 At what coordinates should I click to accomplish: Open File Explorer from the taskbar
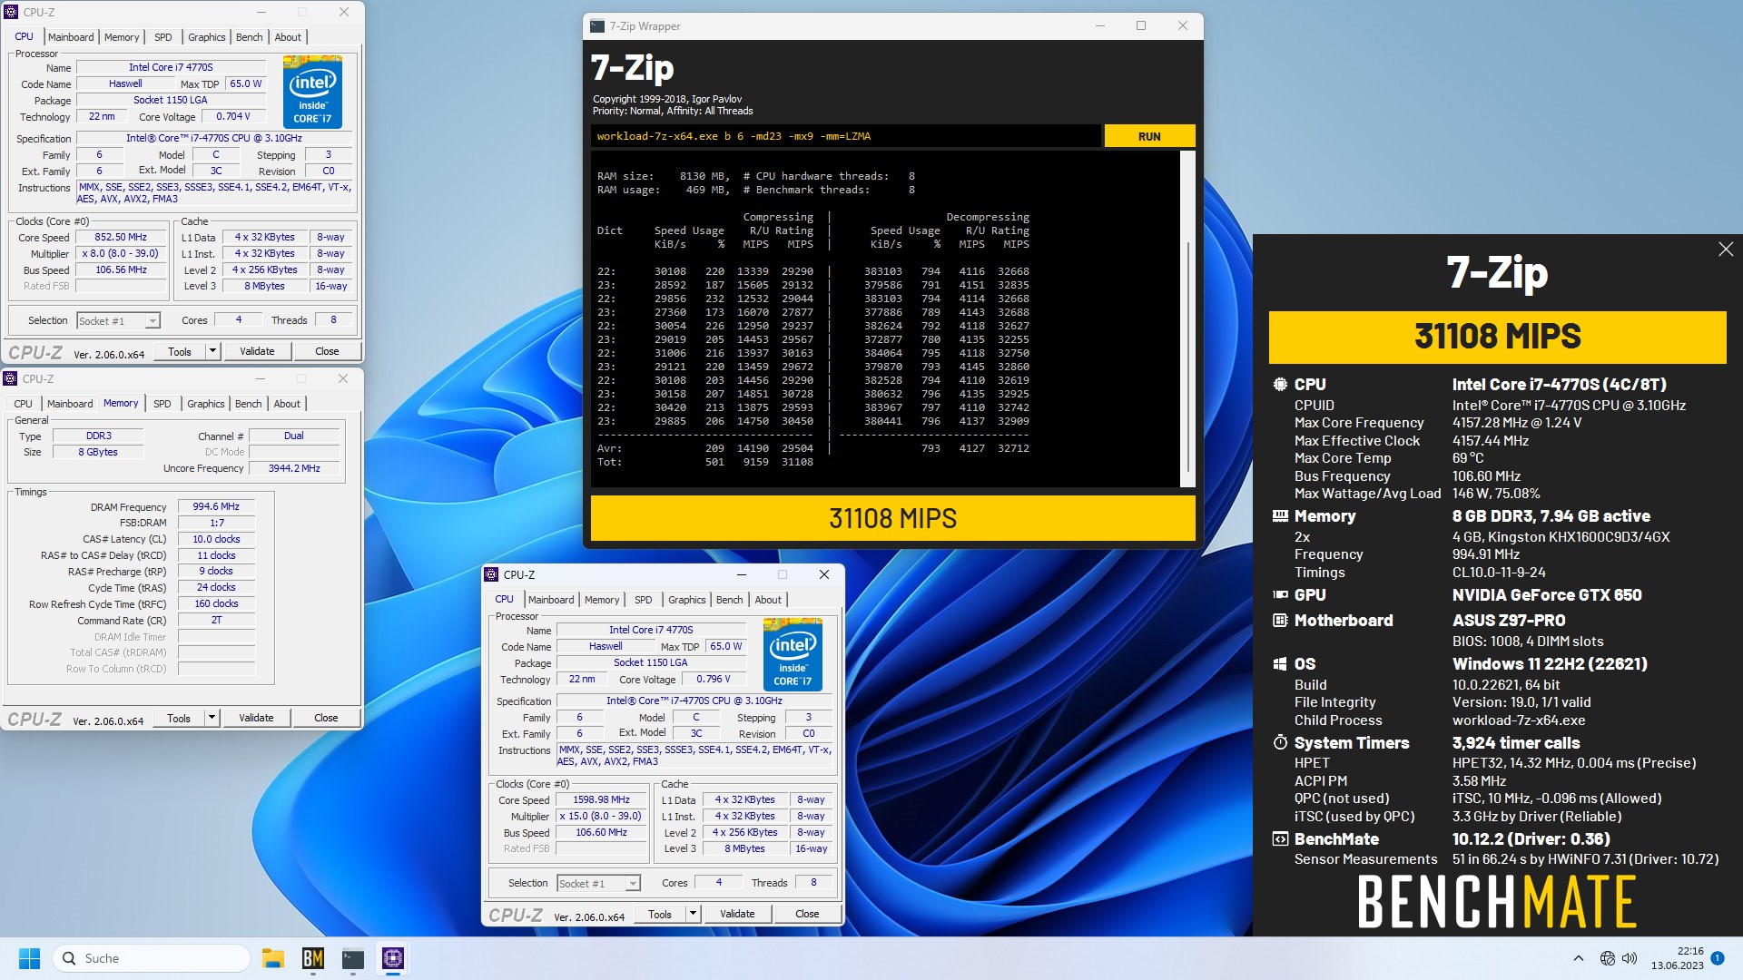pos(272,958)
